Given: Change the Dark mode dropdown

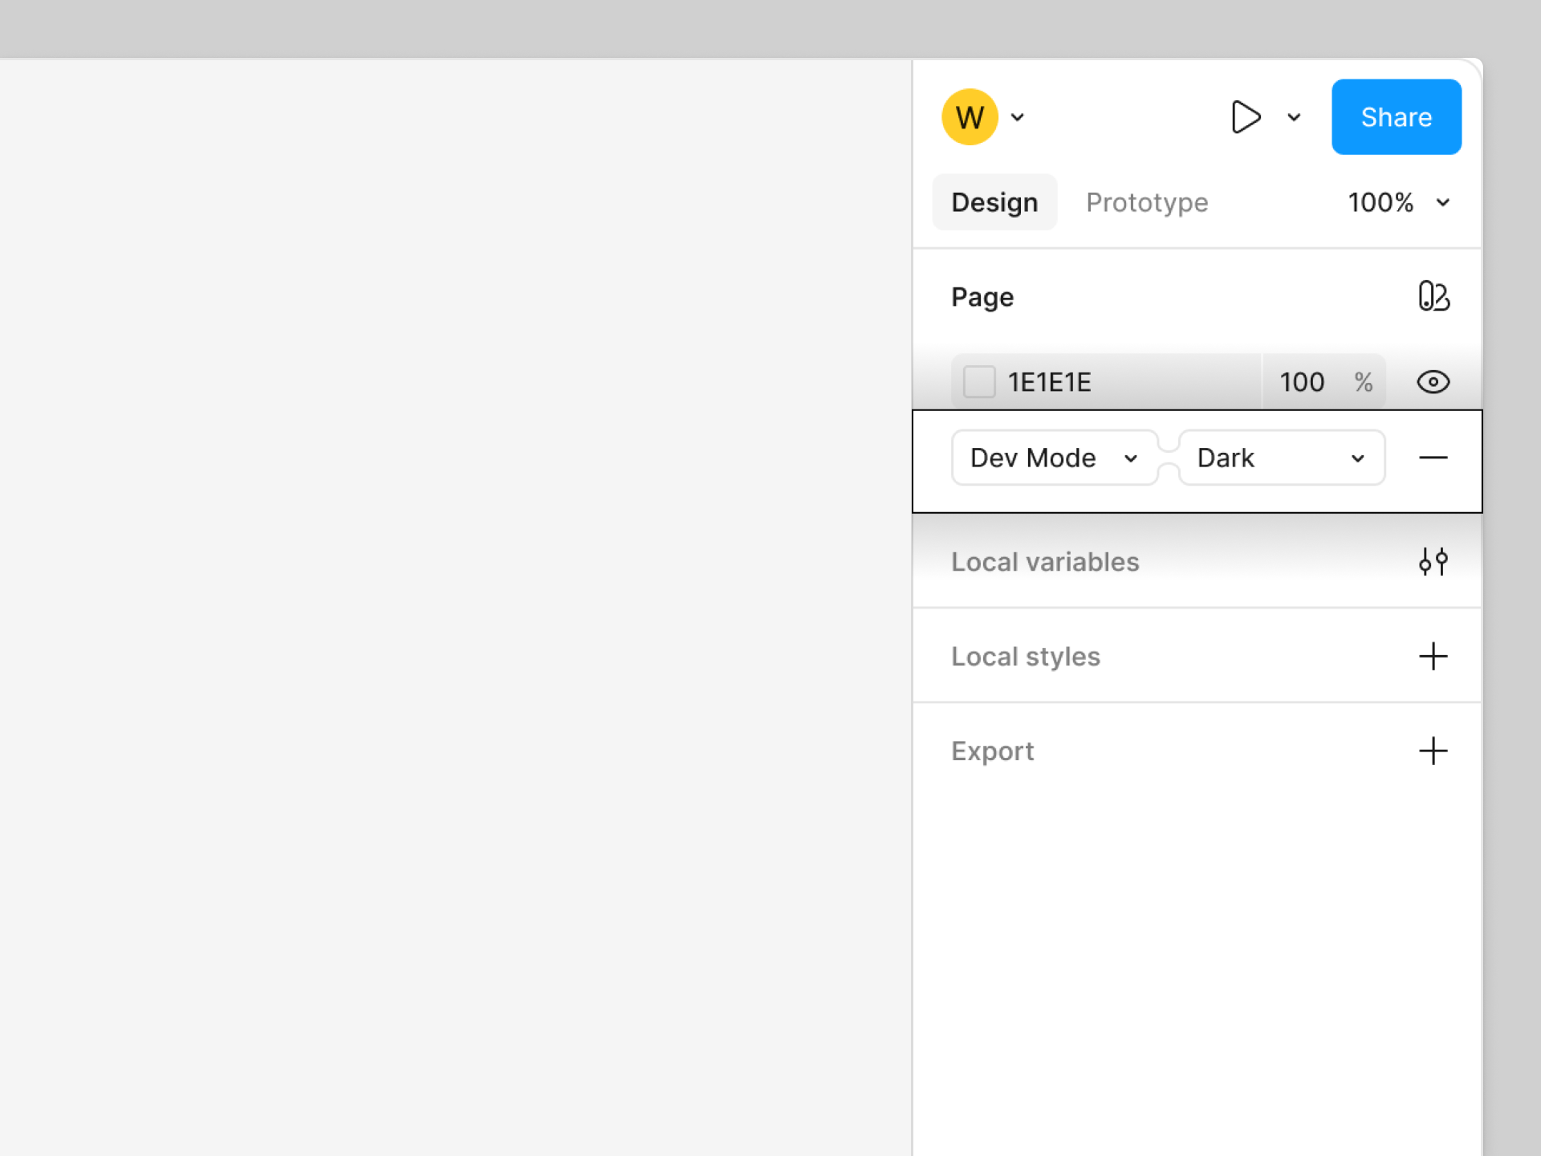Looking at the screenshot, I should pyautogui.click(x=1281, y=458).
